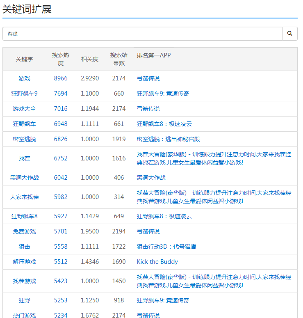Image resolution: width=303 pixels, height=318 pixels.
Task: Click search heat value 5927
Action: point(61,216)
